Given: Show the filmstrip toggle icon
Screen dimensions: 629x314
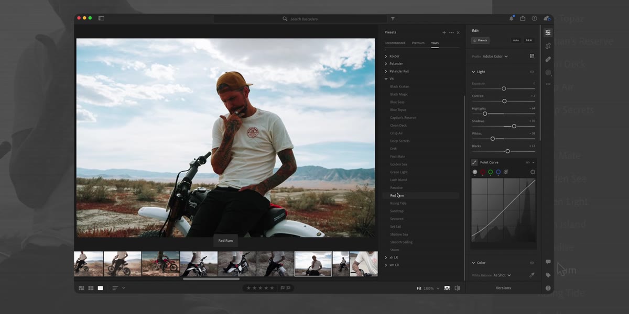Looking at the screenshot, I should (x=447, y=288).
